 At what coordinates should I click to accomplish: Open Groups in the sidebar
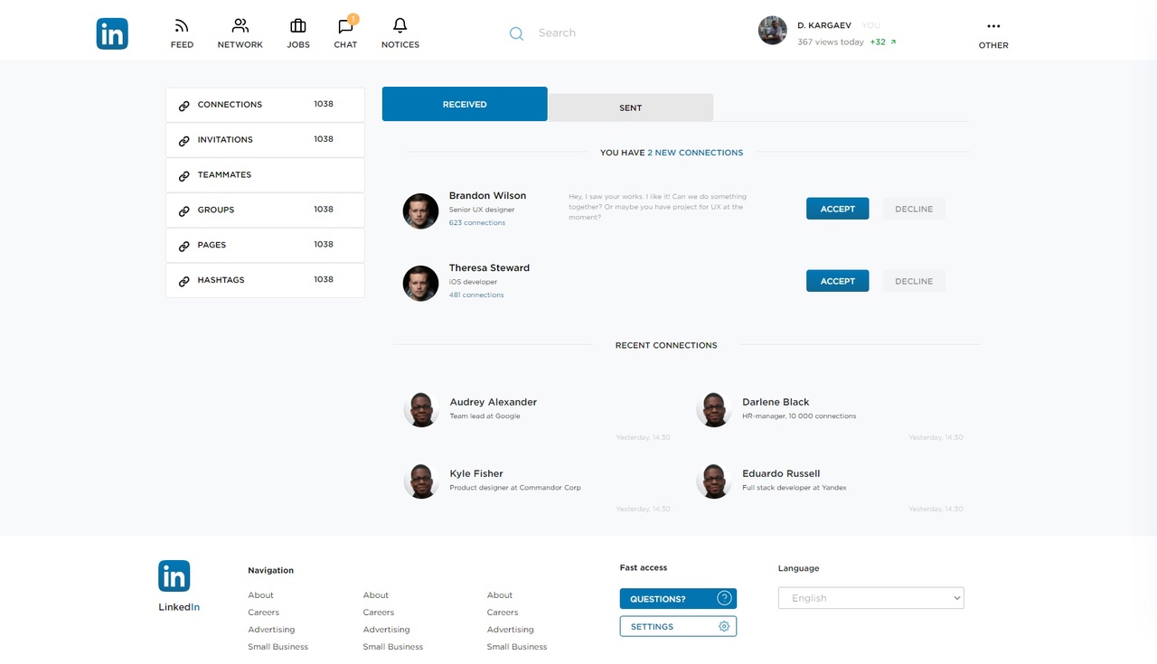coord(265,210)
